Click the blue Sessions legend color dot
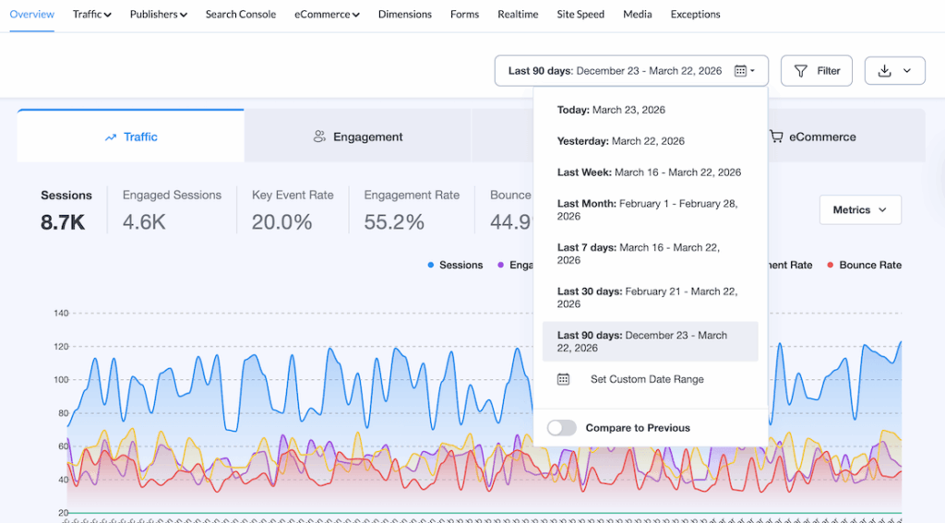This screenshot has height=523, width=945. [x=431, y=266]
